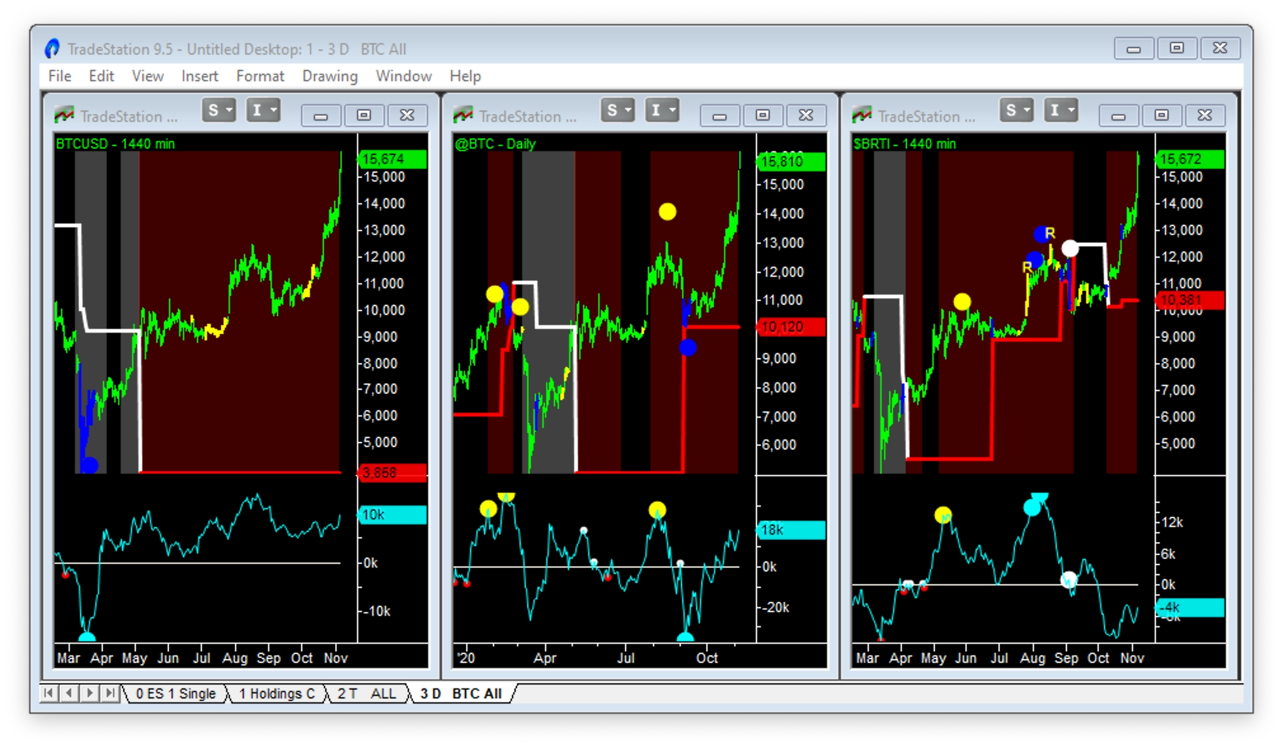Click blue dot below 10,000 on @BTC chart
1283x748 pixels.
click(687, 347)
